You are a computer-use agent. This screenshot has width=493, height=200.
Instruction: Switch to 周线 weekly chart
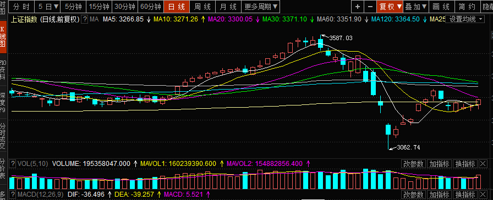click(x=202, y=6)
